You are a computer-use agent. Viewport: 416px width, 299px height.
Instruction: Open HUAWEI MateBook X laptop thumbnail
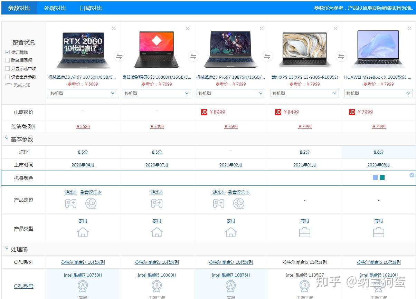[x=379, y=49]
